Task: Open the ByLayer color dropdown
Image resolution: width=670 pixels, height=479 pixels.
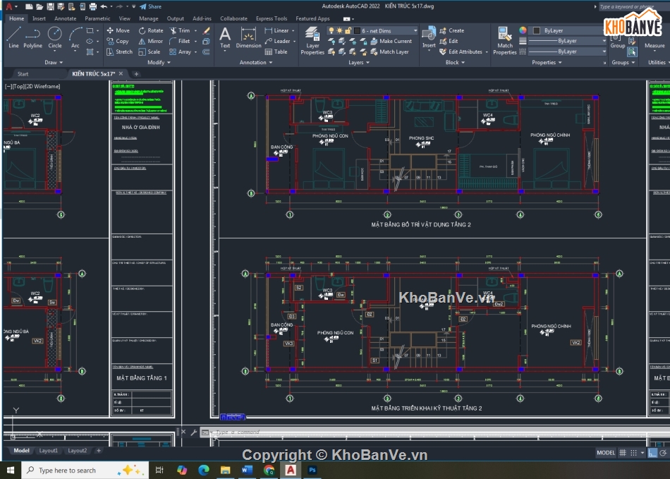Action: pyautogui.click(x=565, y=30)
